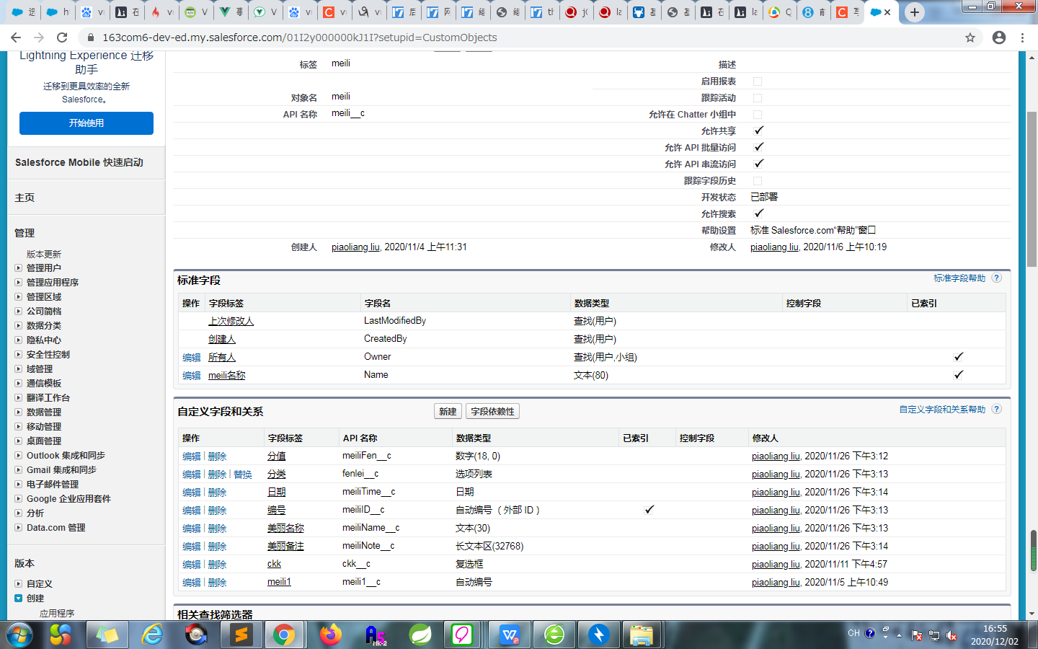Click 字段依赖性 button
Viewport: 1038px width, 649px height.
coord(492,411)
